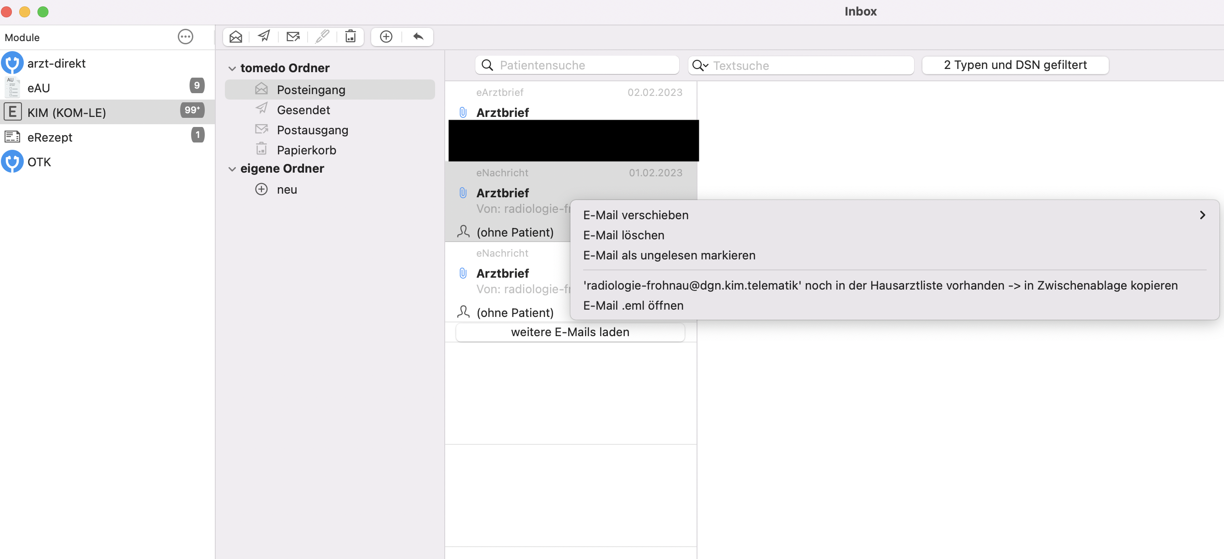Click the Gesendet paper plane icon
This screenshot has width=1224, height=559.
coord(261,109)
